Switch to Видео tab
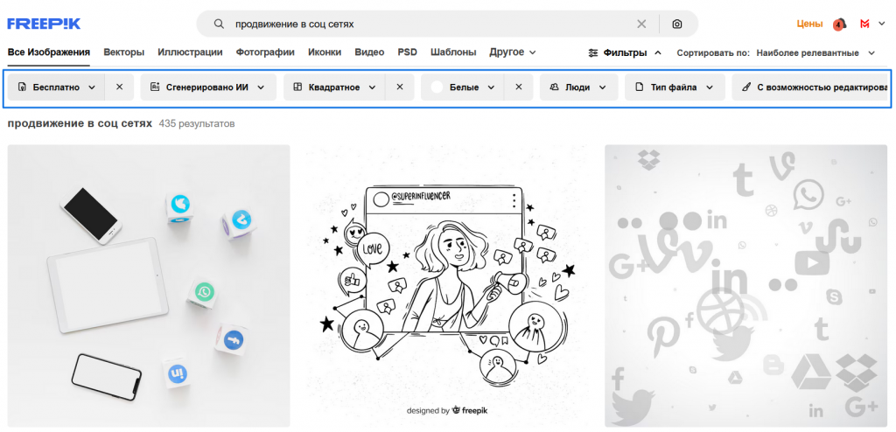896x432 pixels. click(x=369, y=52)
